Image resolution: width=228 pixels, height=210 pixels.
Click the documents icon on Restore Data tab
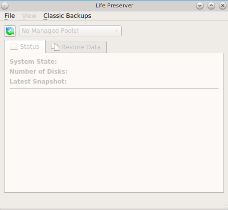tap(55, 47)
